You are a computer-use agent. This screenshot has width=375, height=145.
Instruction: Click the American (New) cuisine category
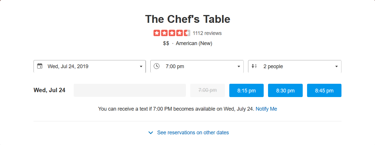194,43
